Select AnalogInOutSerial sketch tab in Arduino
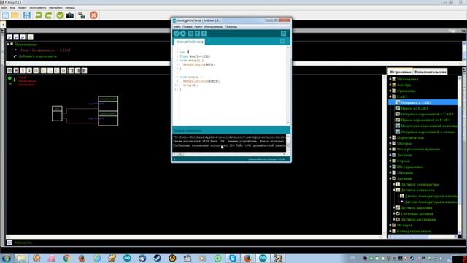467x263 pixels. (190, 42)
